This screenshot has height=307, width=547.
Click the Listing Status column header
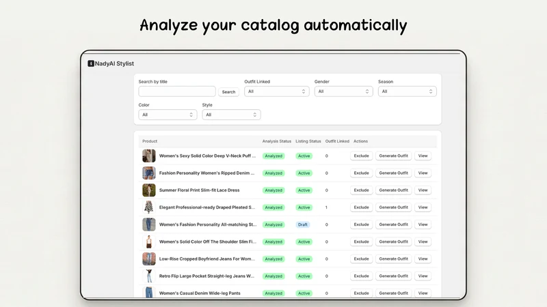[308, 141]
